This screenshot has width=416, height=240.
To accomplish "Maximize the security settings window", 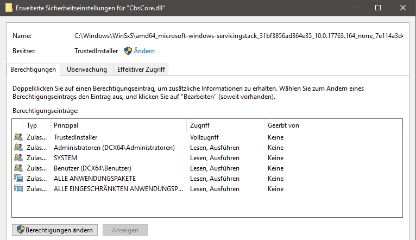I will tap(378, 8).
